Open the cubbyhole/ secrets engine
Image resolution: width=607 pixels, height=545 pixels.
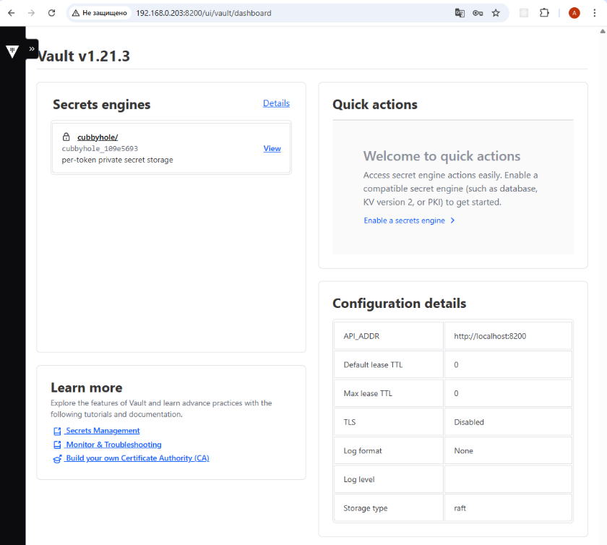pyautogui.click(x=98, y=137)
